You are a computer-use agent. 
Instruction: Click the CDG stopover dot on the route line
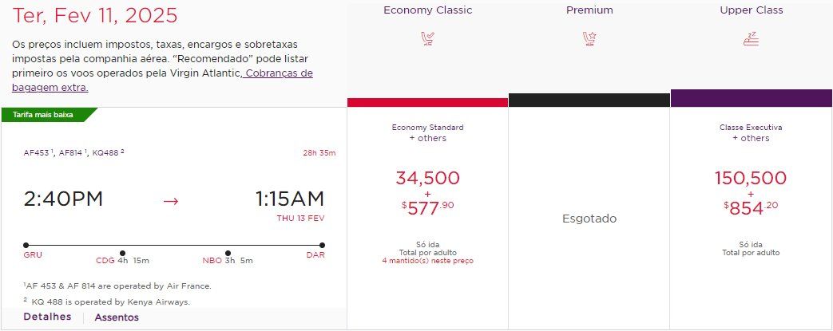pos(123,253)
